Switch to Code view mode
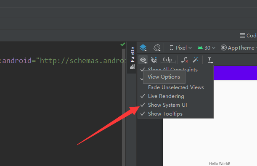 click(248, 36)
